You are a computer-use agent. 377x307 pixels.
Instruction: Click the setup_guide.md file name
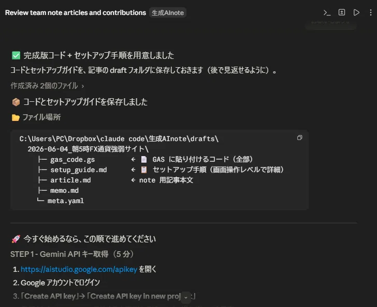pos(79,170)
